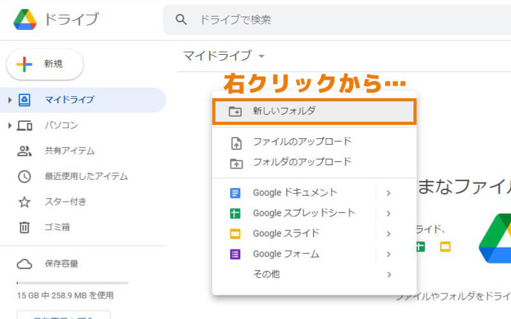Expand the マイドライブ tree arrow
Screen dimensions: 511x319
[10, 100]
